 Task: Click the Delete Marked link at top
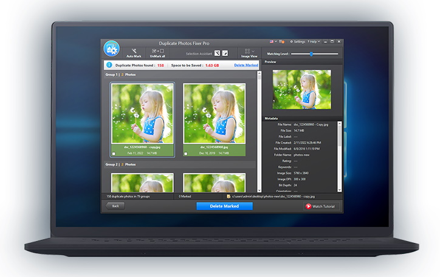(x=246, y=65)
